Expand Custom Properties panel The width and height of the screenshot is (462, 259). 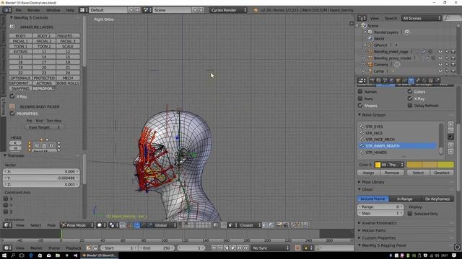coord(378,238)
